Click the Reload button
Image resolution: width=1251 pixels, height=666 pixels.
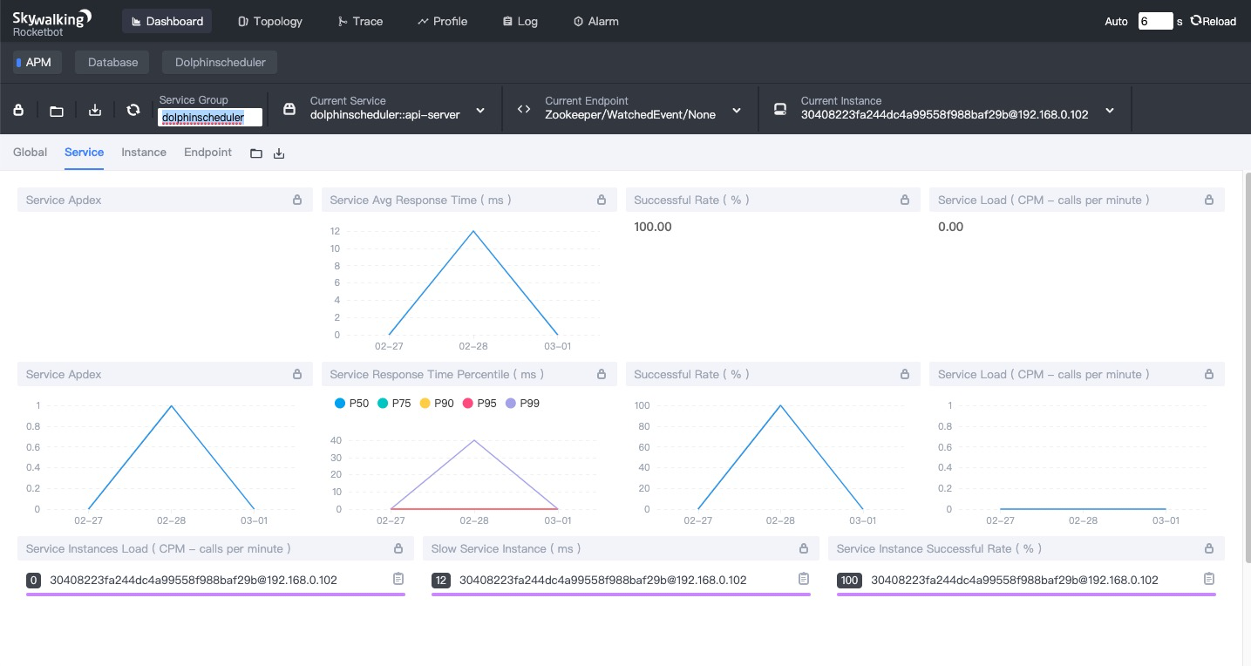click(x=1214, y=21)
